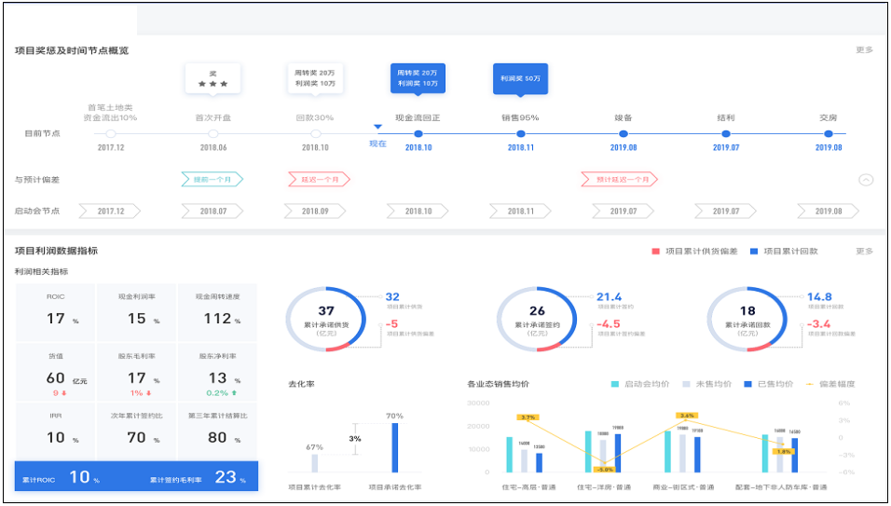Click the 70% 项目承诺去化率 bar

point(395,447)
